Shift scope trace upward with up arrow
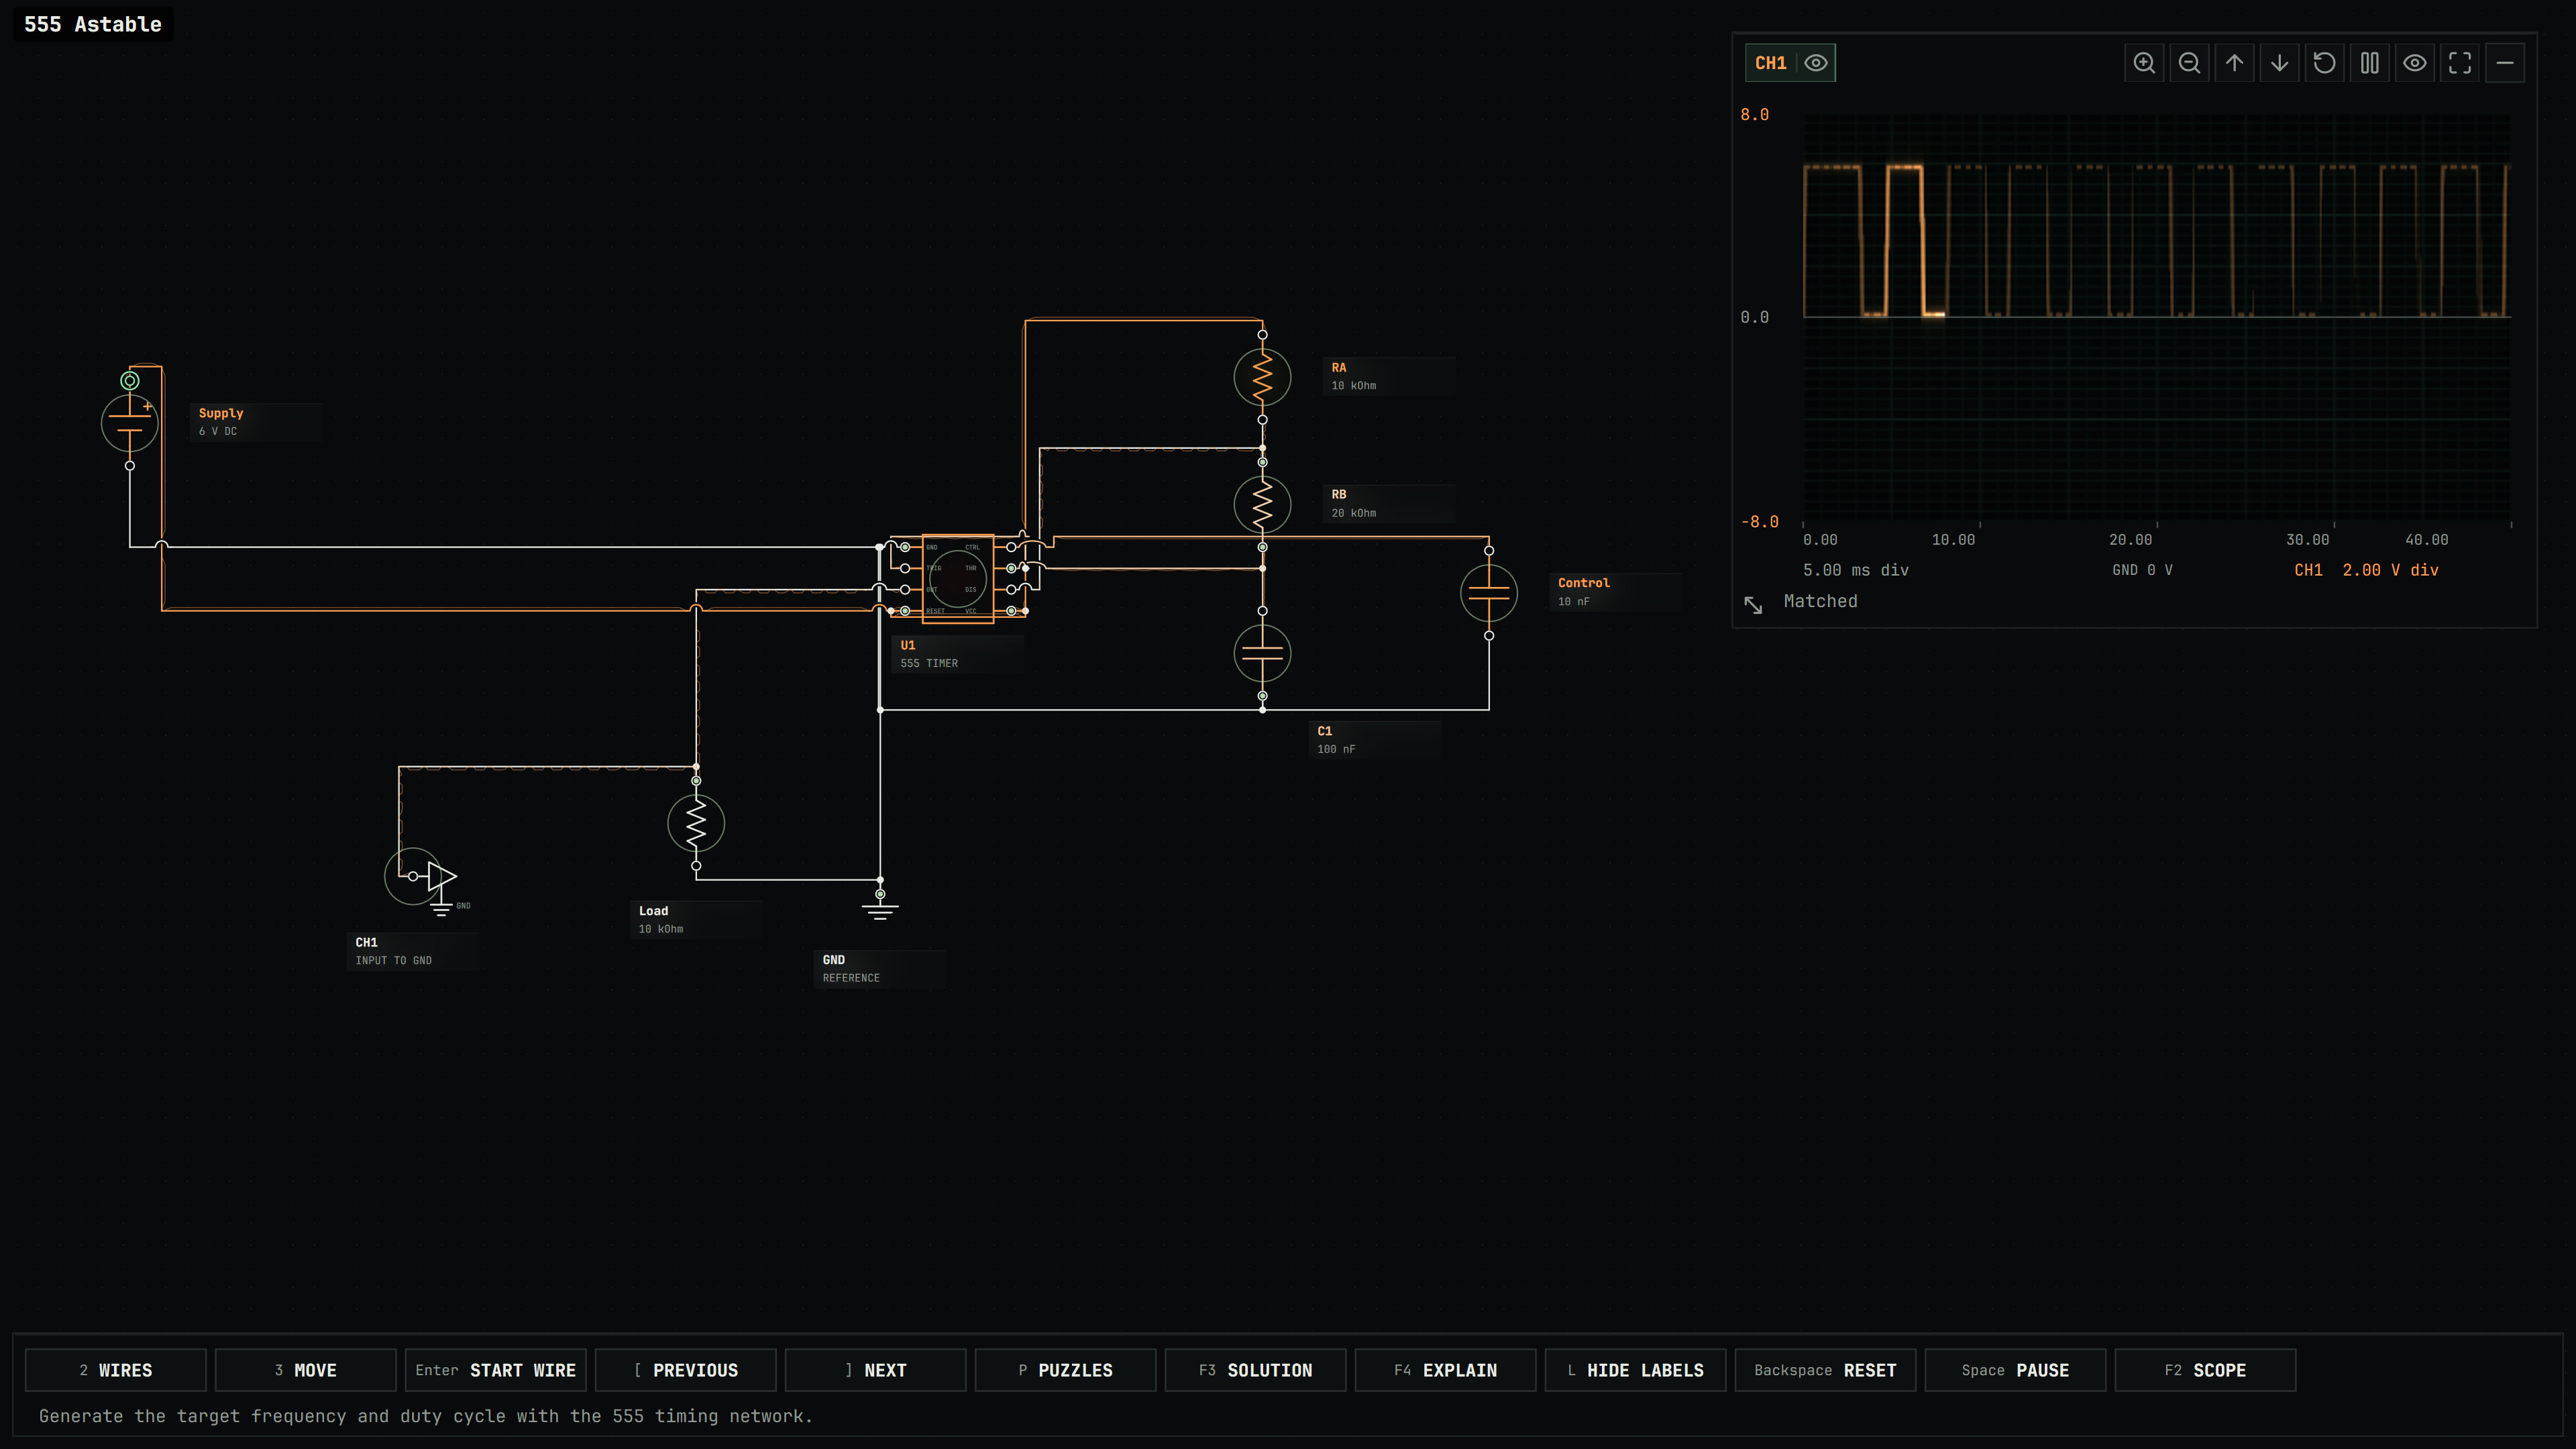2576x1449 pixels. pyautogui.click(x=2234, y=63)
